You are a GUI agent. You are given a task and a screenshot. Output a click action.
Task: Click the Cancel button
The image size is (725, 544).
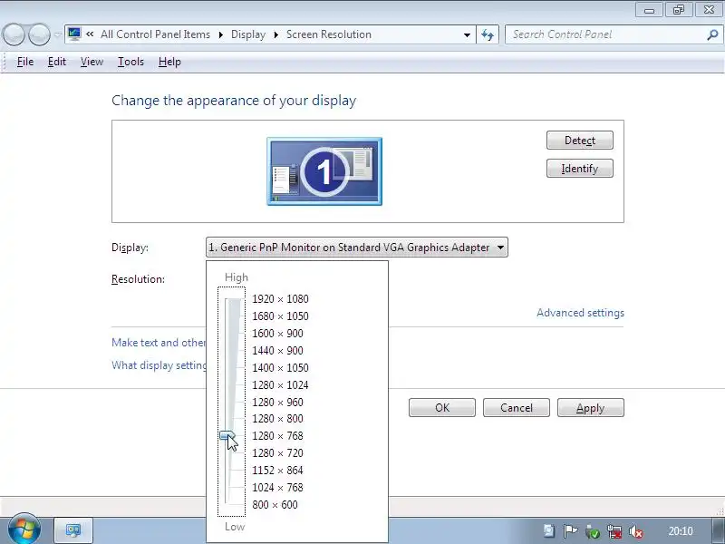[x=517, y=407]
